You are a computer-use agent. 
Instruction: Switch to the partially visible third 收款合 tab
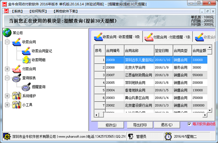pos(204,37)
